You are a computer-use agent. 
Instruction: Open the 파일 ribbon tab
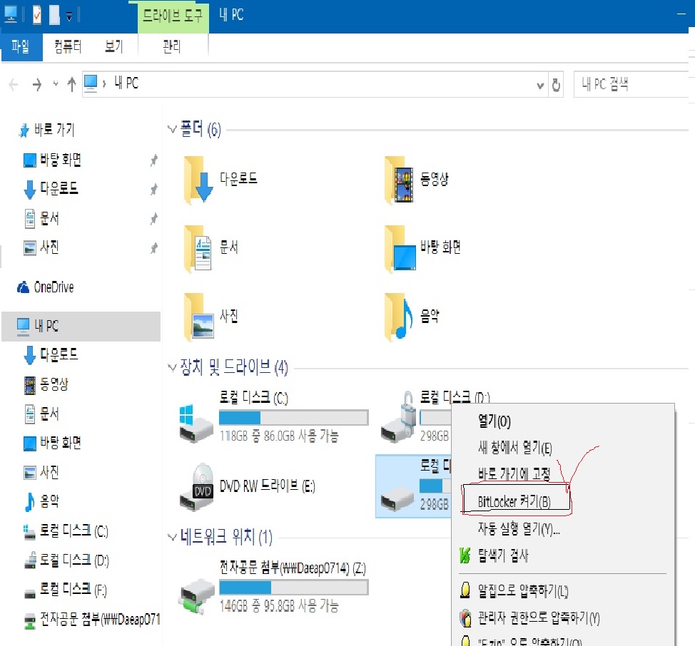(x=21, y=47)
